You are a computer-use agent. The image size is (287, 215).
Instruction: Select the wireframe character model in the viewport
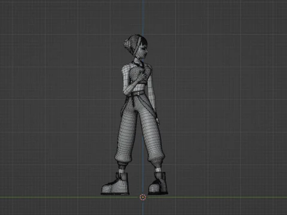[x=135, y=115]
